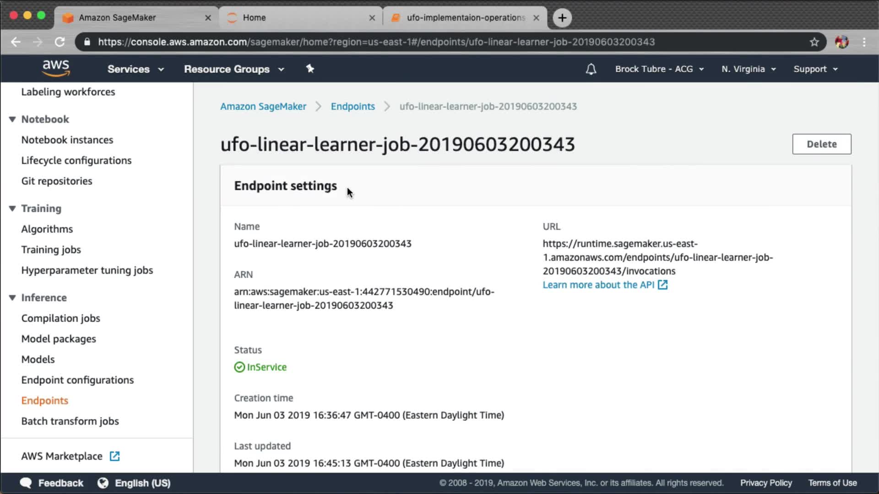The image size is (879, 494).
Task: Click the pin shortcuts icon
Action: click(310, 69)
